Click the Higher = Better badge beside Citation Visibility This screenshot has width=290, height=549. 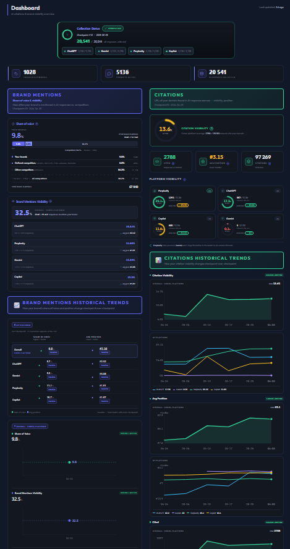pos(275,275)
